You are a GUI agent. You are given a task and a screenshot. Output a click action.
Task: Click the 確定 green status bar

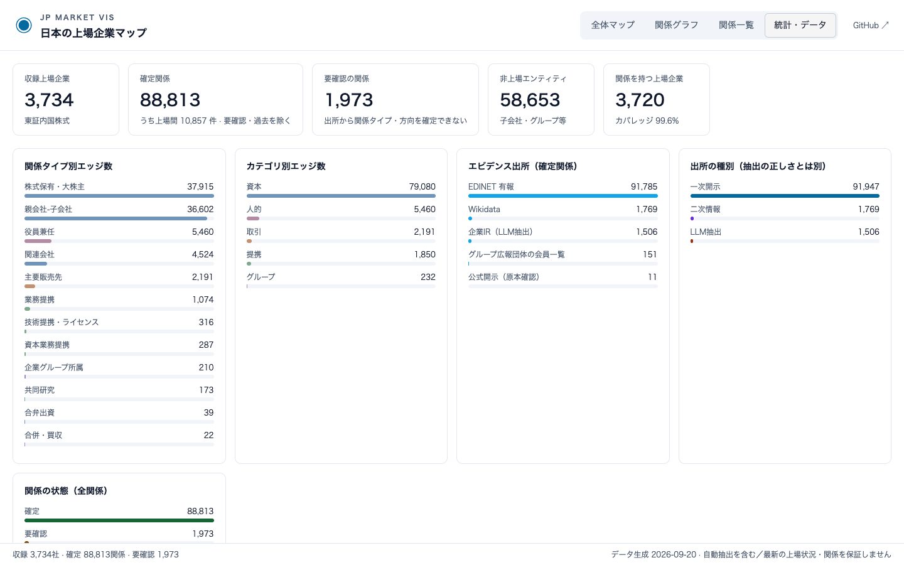tap(119, 520)
